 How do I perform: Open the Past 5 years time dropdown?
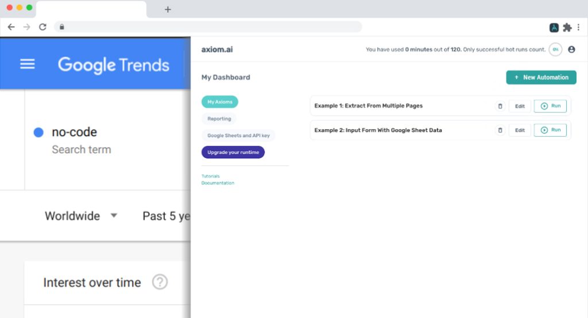coord(167,216)
